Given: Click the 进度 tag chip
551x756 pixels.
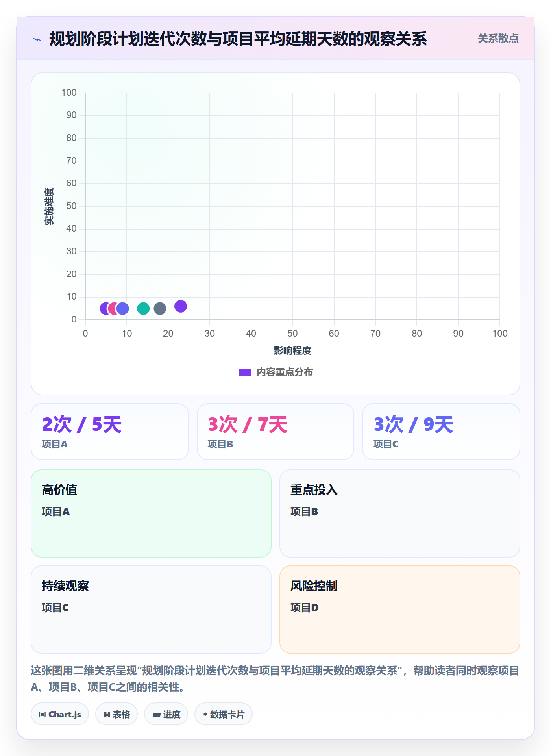Looking at the screenshot, I should tap(166, 714).
